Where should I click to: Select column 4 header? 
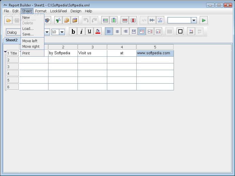122,47
